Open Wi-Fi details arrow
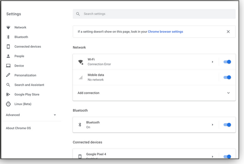Viewport: 244px width, 164px height. (213, 62)
